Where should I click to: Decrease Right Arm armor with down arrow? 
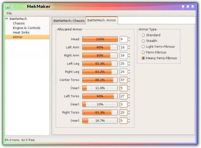(129, 57)
